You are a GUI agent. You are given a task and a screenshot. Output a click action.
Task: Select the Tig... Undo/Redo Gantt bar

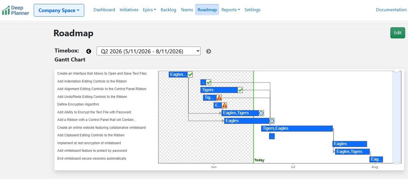[x=210, y=97]
